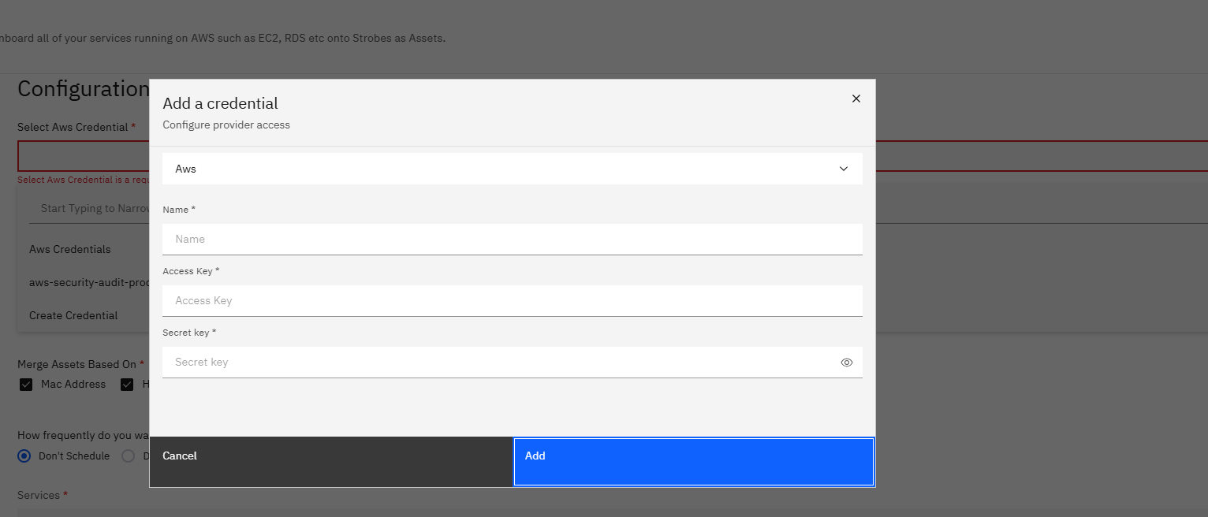The height and width of the screenshot is (517, 1208).
Task: Choose Create Credential in background list
Action: (73, 315)
